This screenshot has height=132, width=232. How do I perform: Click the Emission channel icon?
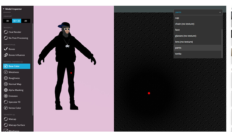click(x=6, y=96)
